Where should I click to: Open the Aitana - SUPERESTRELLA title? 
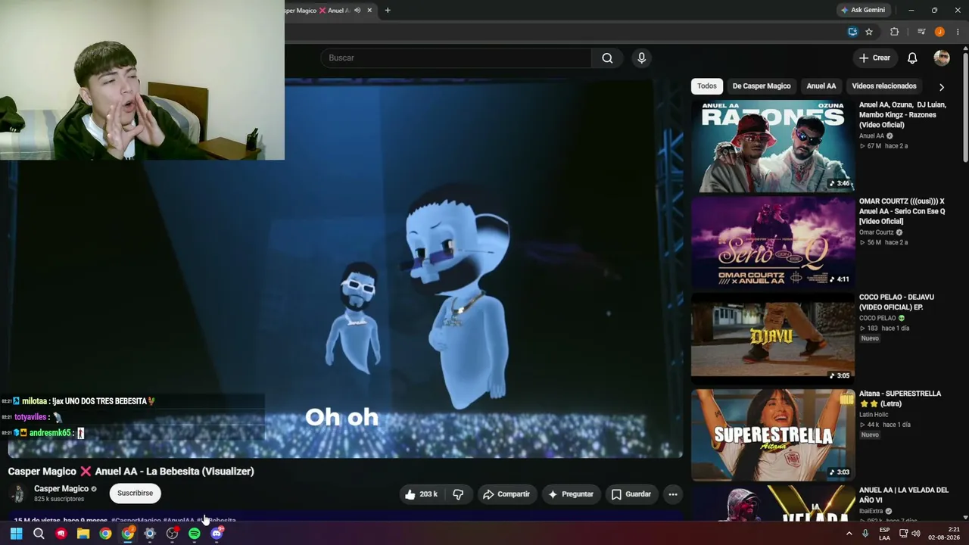pyautogui.click(x=900, y=399)
